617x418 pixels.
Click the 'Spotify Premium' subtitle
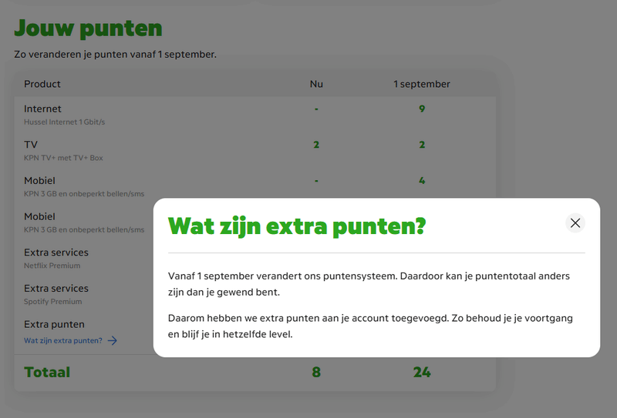[52, 302]
